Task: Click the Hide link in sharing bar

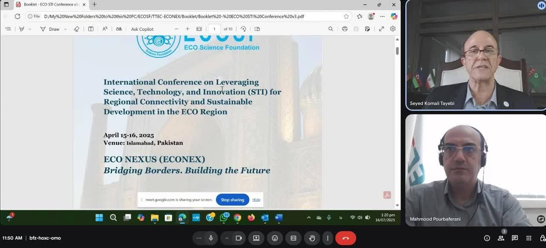Action: pyautogui.click(x=256, y=200)
